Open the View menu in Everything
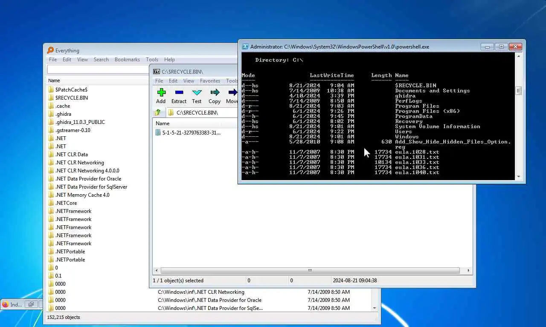Screen dimensions: 546x327 tap(82, 60)
